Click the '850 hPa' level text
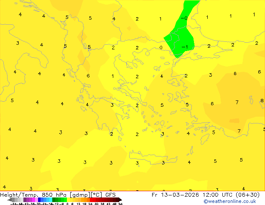 54,195
